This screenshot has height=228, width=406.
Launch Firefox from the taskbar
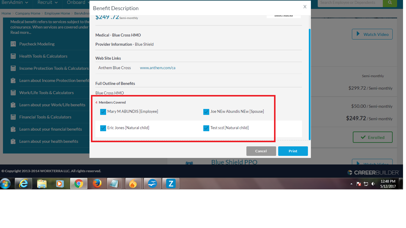pos(97,184)
